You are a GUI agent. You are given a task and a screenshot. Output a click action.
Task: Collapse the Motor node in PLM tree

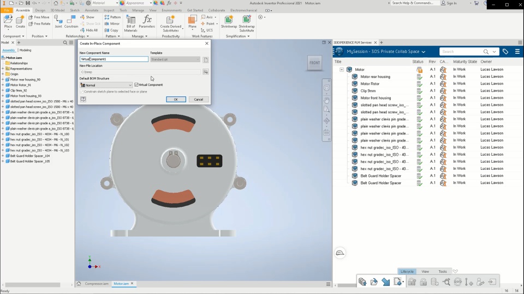[342, 70]
